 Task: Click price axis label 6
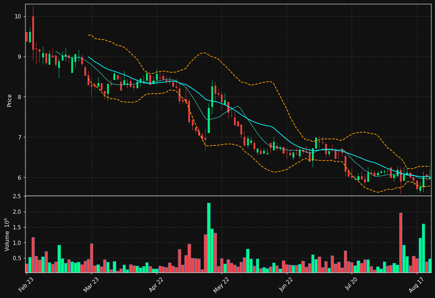click(20, 178)
